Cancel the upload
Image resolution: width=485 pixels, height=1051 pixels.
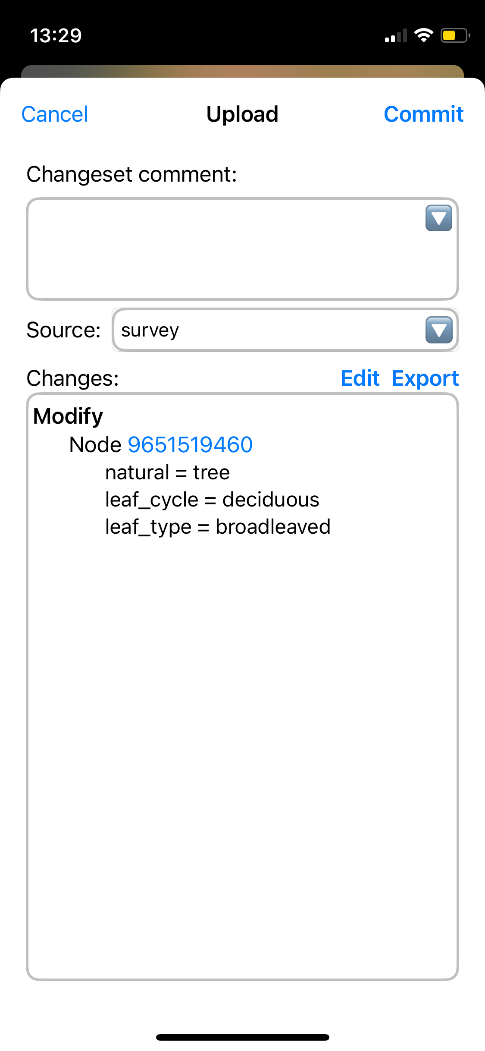coord(55,114)
